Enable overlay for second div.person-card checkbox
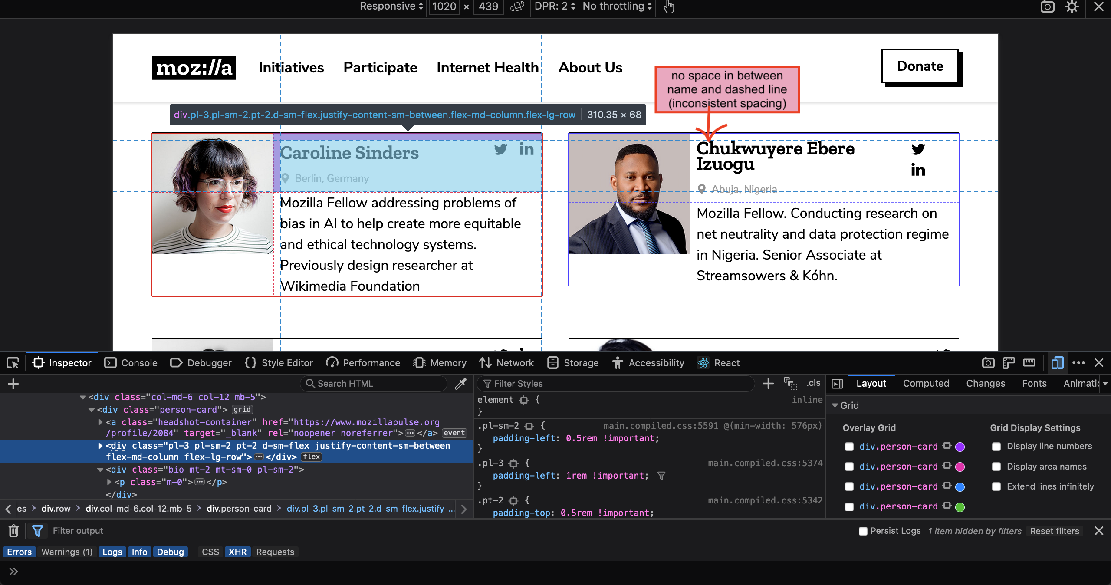The width and height of the screenshot is (1111, 585). 849,467
